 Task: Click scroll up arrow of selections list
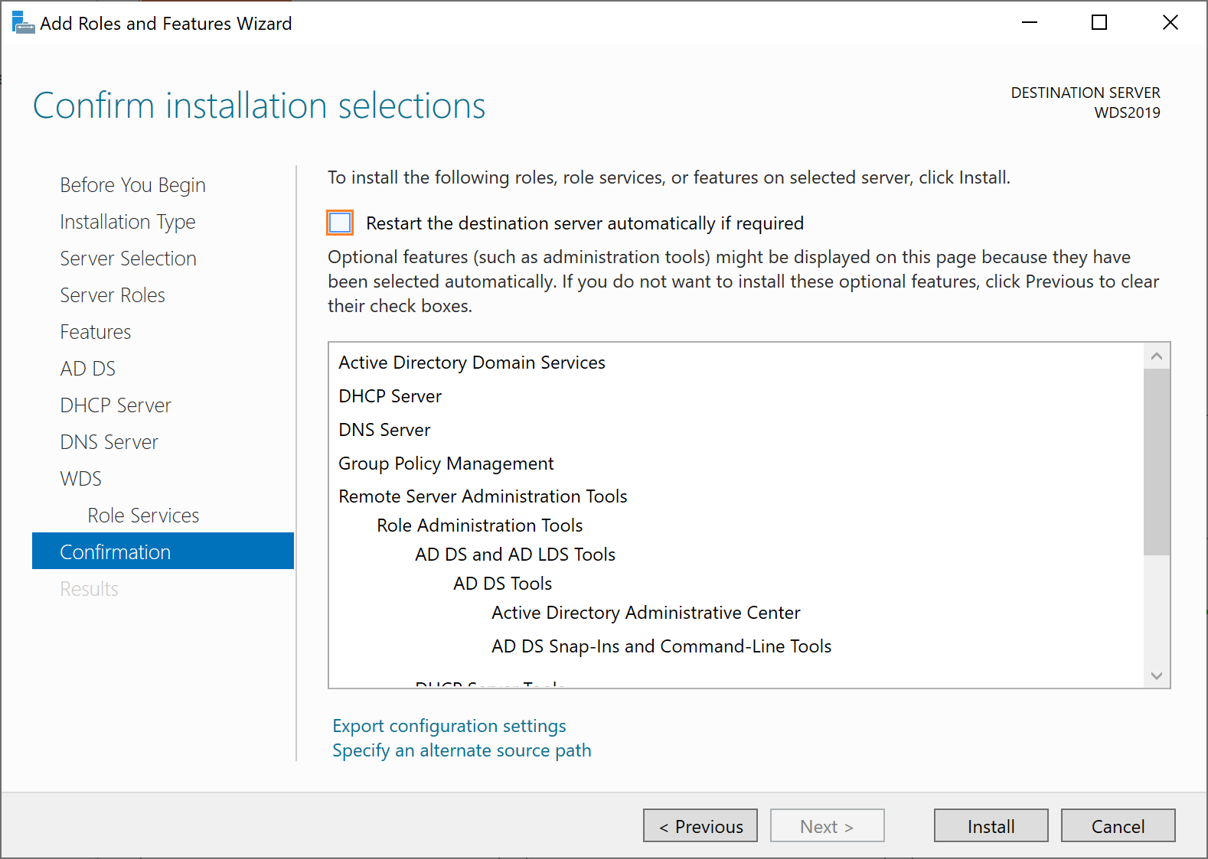click(1157, 356)
